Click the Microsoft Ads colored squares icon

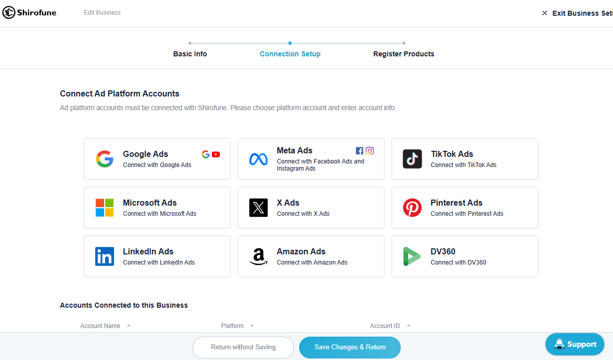[105, 208]
